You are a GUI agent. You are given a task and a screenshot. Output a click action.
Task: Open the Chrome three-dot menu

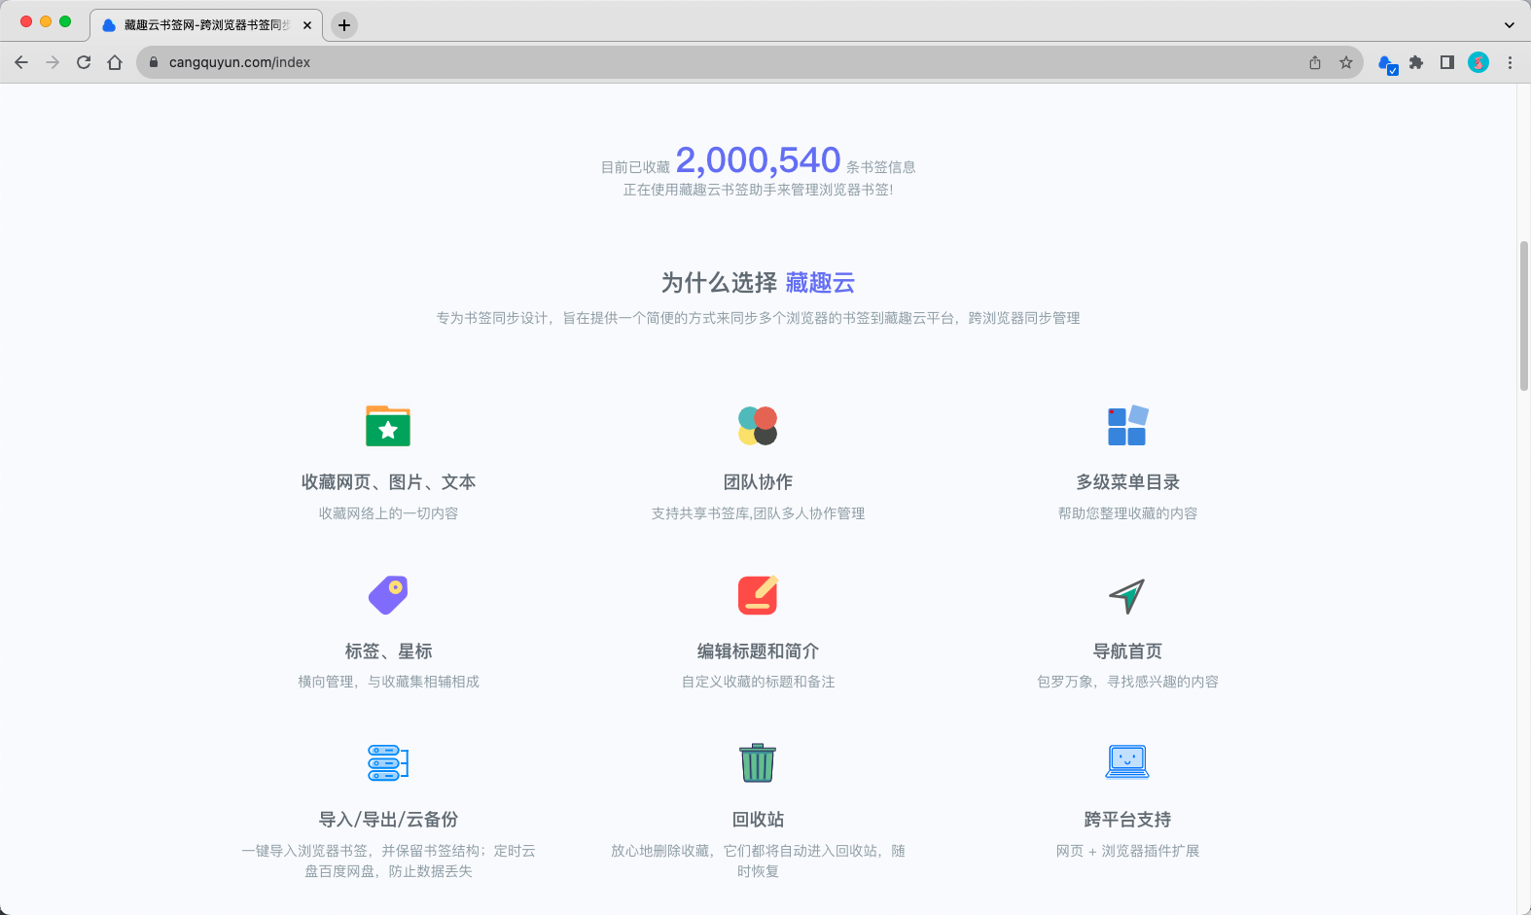point(1510,62)
